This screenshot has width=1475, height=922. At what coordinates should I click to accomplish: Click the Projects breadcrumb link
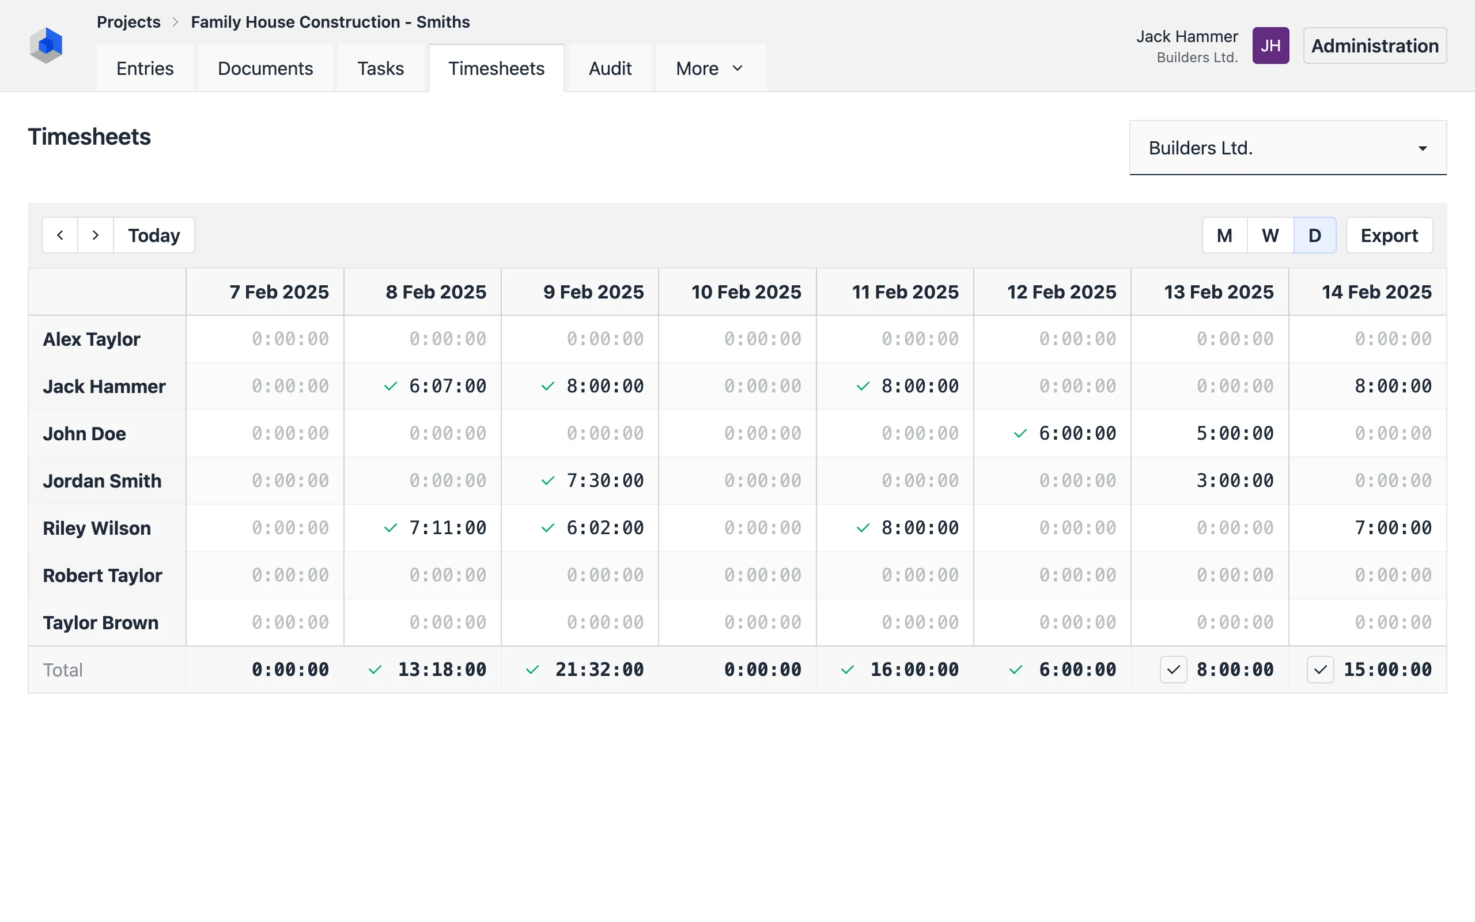[x=128, y=22]
